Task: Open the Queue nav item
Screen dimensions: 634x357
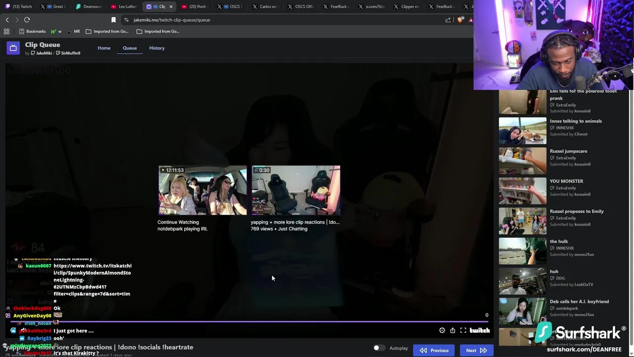Action: point(130,48)
